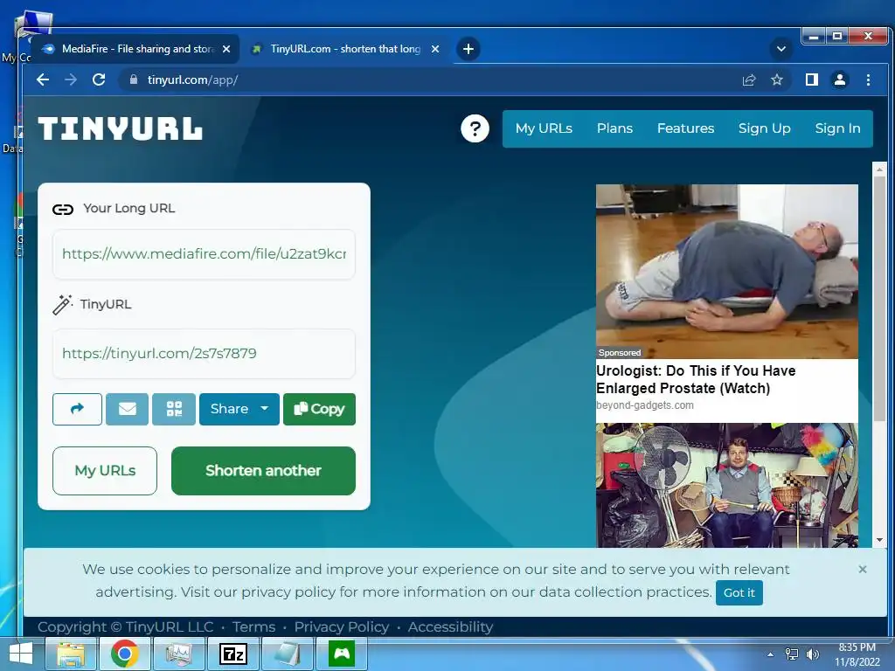Click Sign Up in top navigation
Image resolution: width=895 pixels, height=671 pixels.
point(764,128)
